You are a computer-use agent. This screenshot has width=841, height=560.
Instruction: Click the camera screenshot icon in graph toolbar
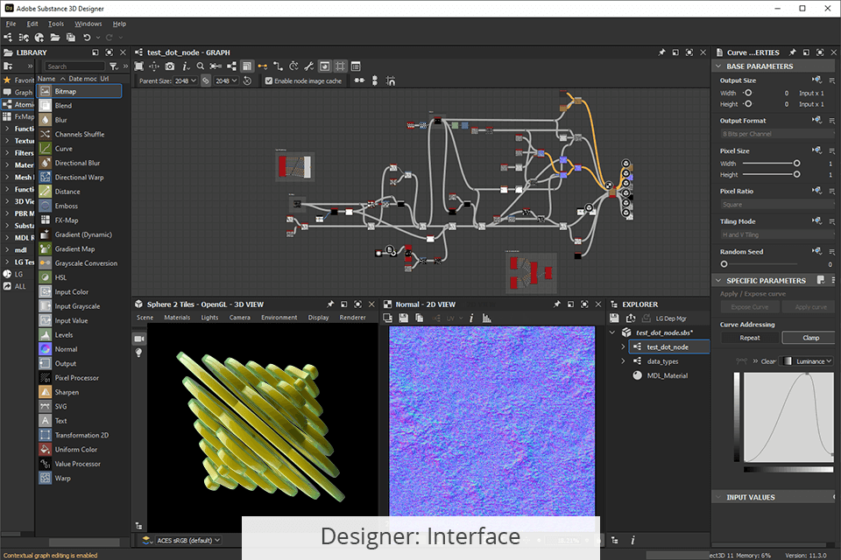(169, 66)
